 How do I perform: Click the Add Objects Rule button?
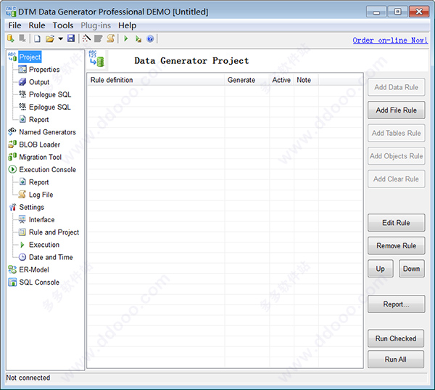click(x=396, y=156)
